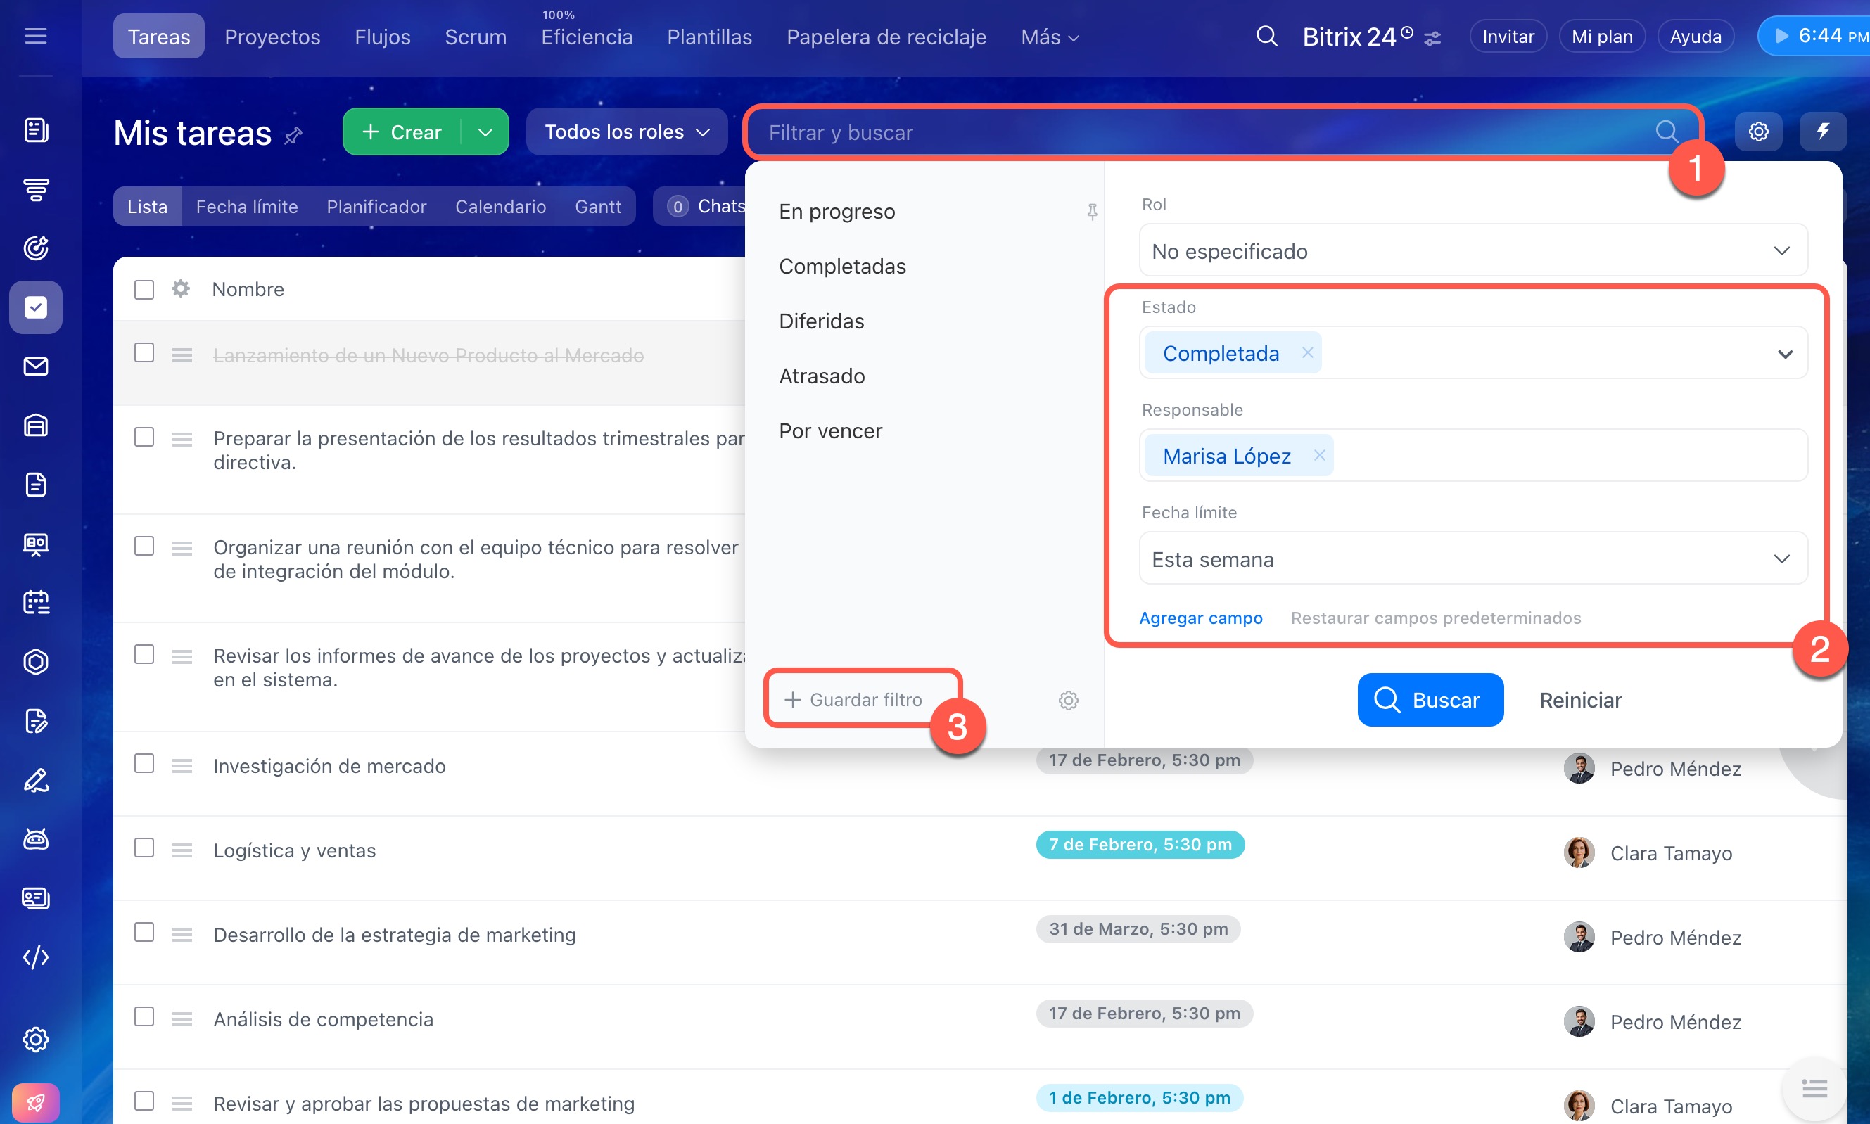
Task: Click the pin icon beside Mis tareas
Action: coord(294,136)
